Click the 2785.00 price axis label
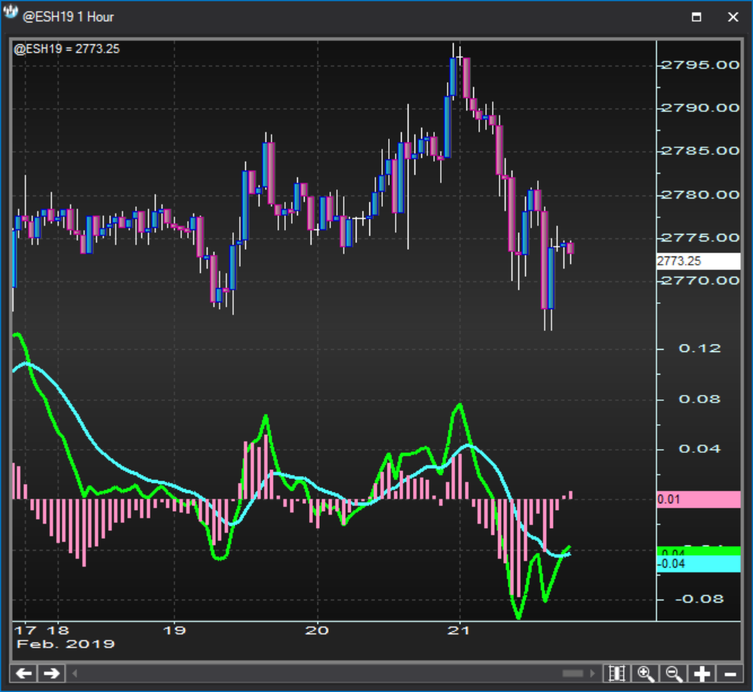This screenshot has width=753, height=692. [700, 150]
